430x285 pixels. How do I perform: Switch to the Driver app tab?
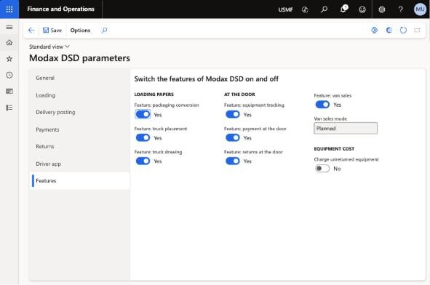pyautogui.click(x=80, y=164)
